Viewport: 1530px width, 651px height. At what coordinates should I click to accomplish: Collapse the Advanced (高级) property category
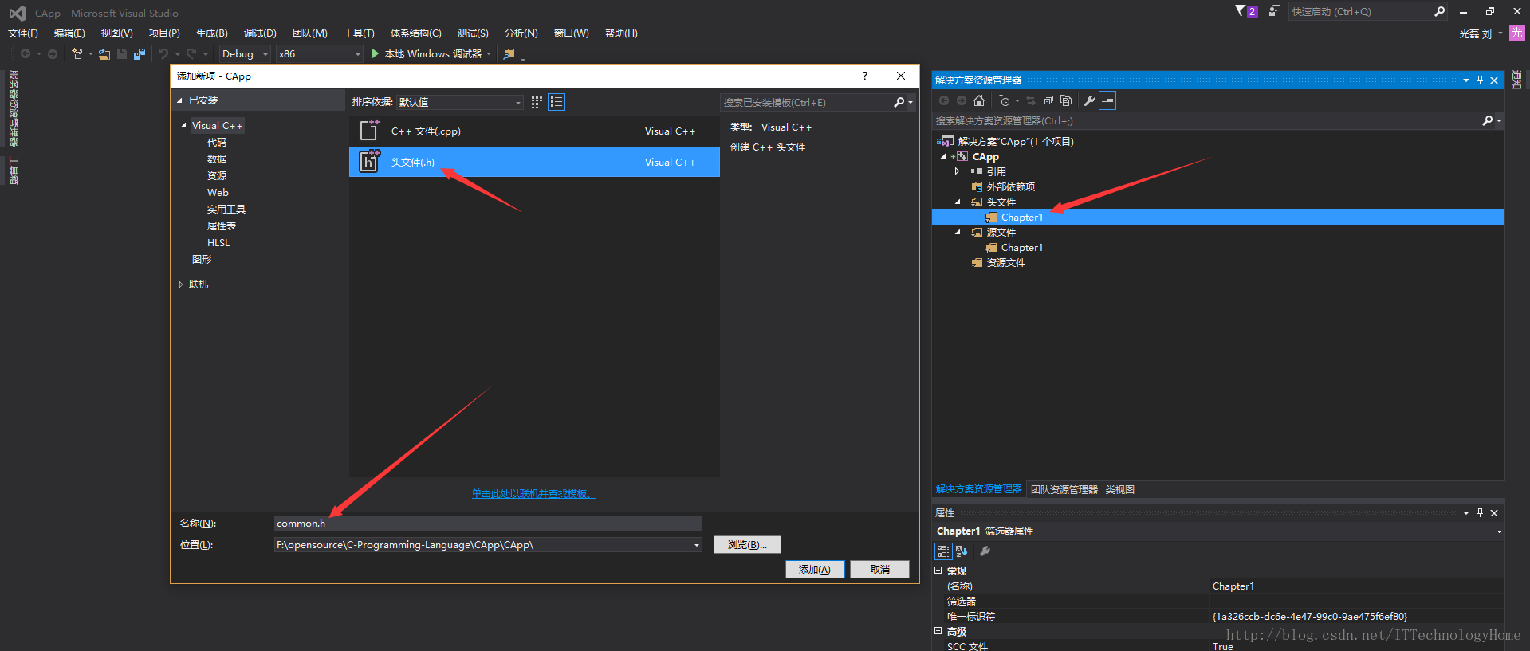pos(938,631)
